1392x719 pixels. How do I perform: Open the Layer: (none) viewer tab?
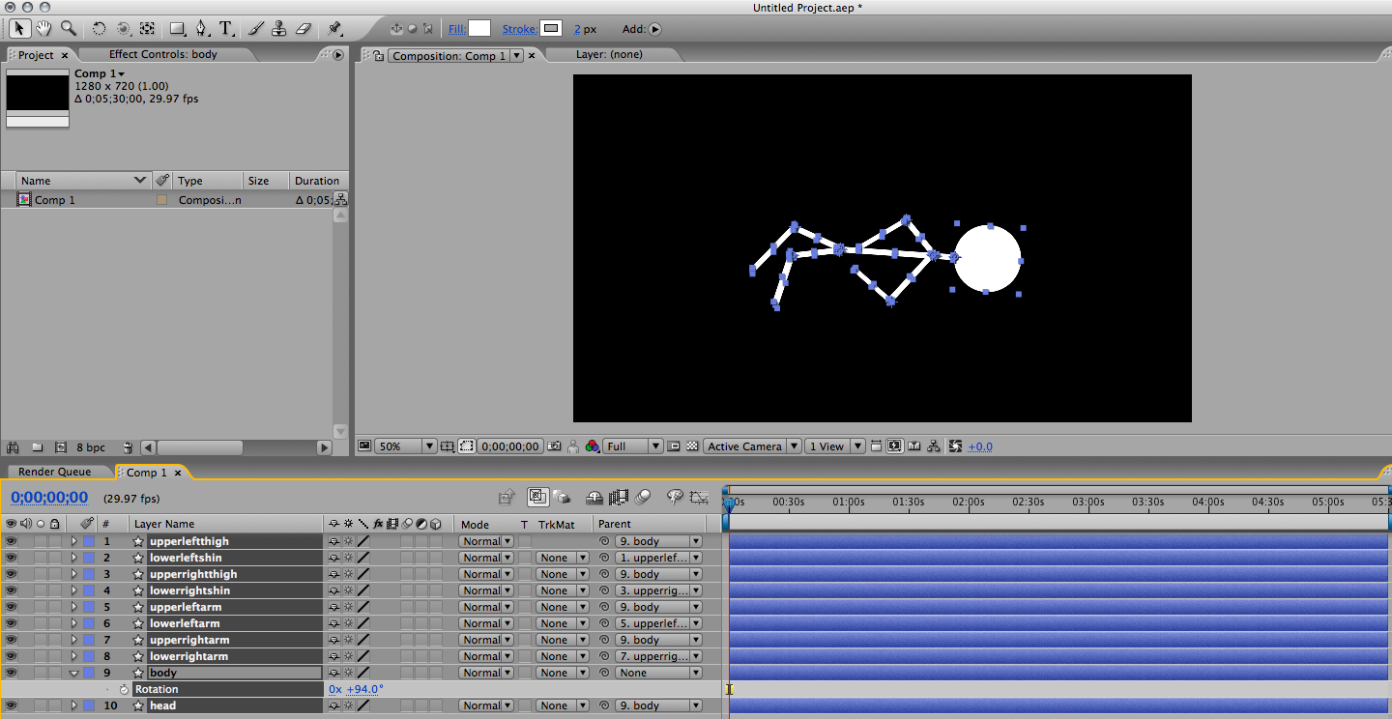click(609, 55)
